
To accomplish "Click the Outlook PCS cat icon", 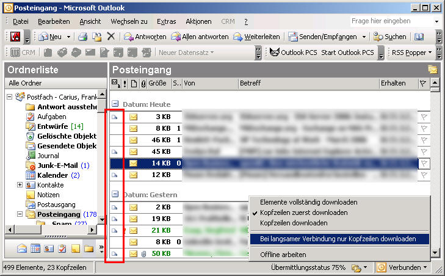I will [x=275, y=53].
